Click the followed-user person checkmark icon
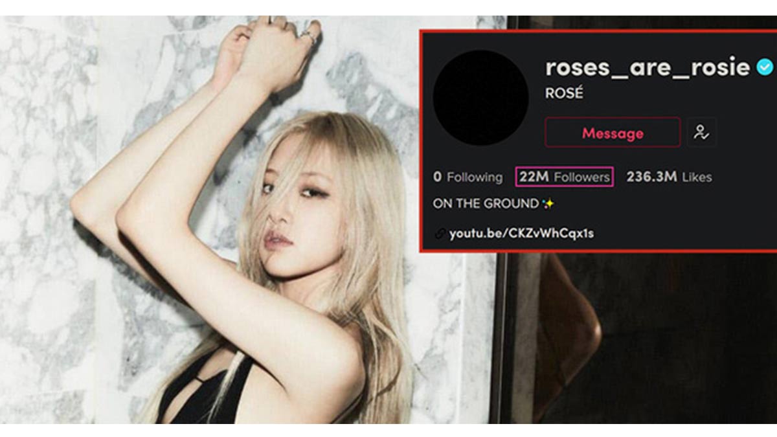777x437 pixels. pos(701,133)
